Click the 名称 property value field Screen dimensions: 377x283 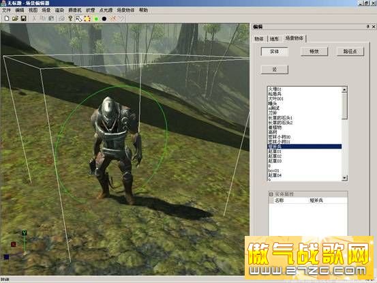click(327, 200)
